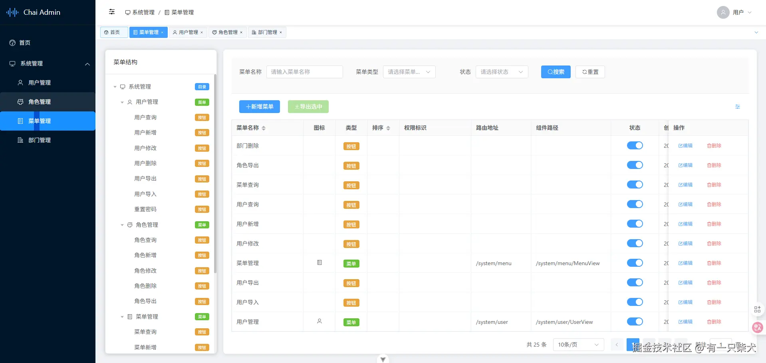
Task: Go to previous page arrow
Action: (617, 345)
